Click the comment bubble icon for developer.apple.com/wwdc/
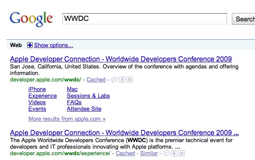255x160 pixels. [114, 80]
